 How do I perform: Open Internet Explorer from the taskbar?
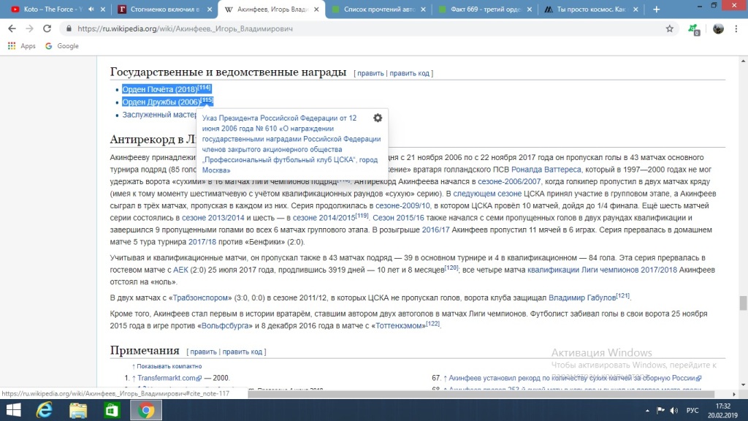click(x=45, y=410)
